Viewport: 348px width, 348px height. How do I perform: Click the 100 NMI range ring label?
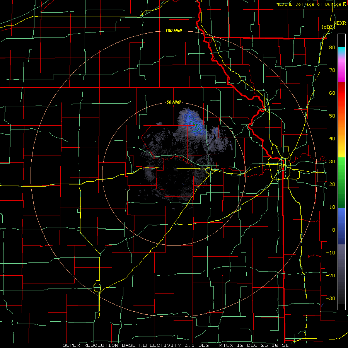[x=174, y=31]
